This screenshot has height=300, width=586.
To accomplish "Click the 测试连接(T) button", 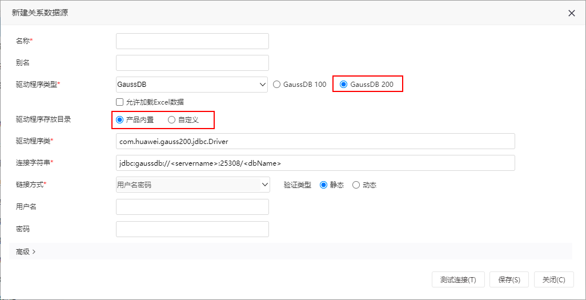I will [458, 279].
